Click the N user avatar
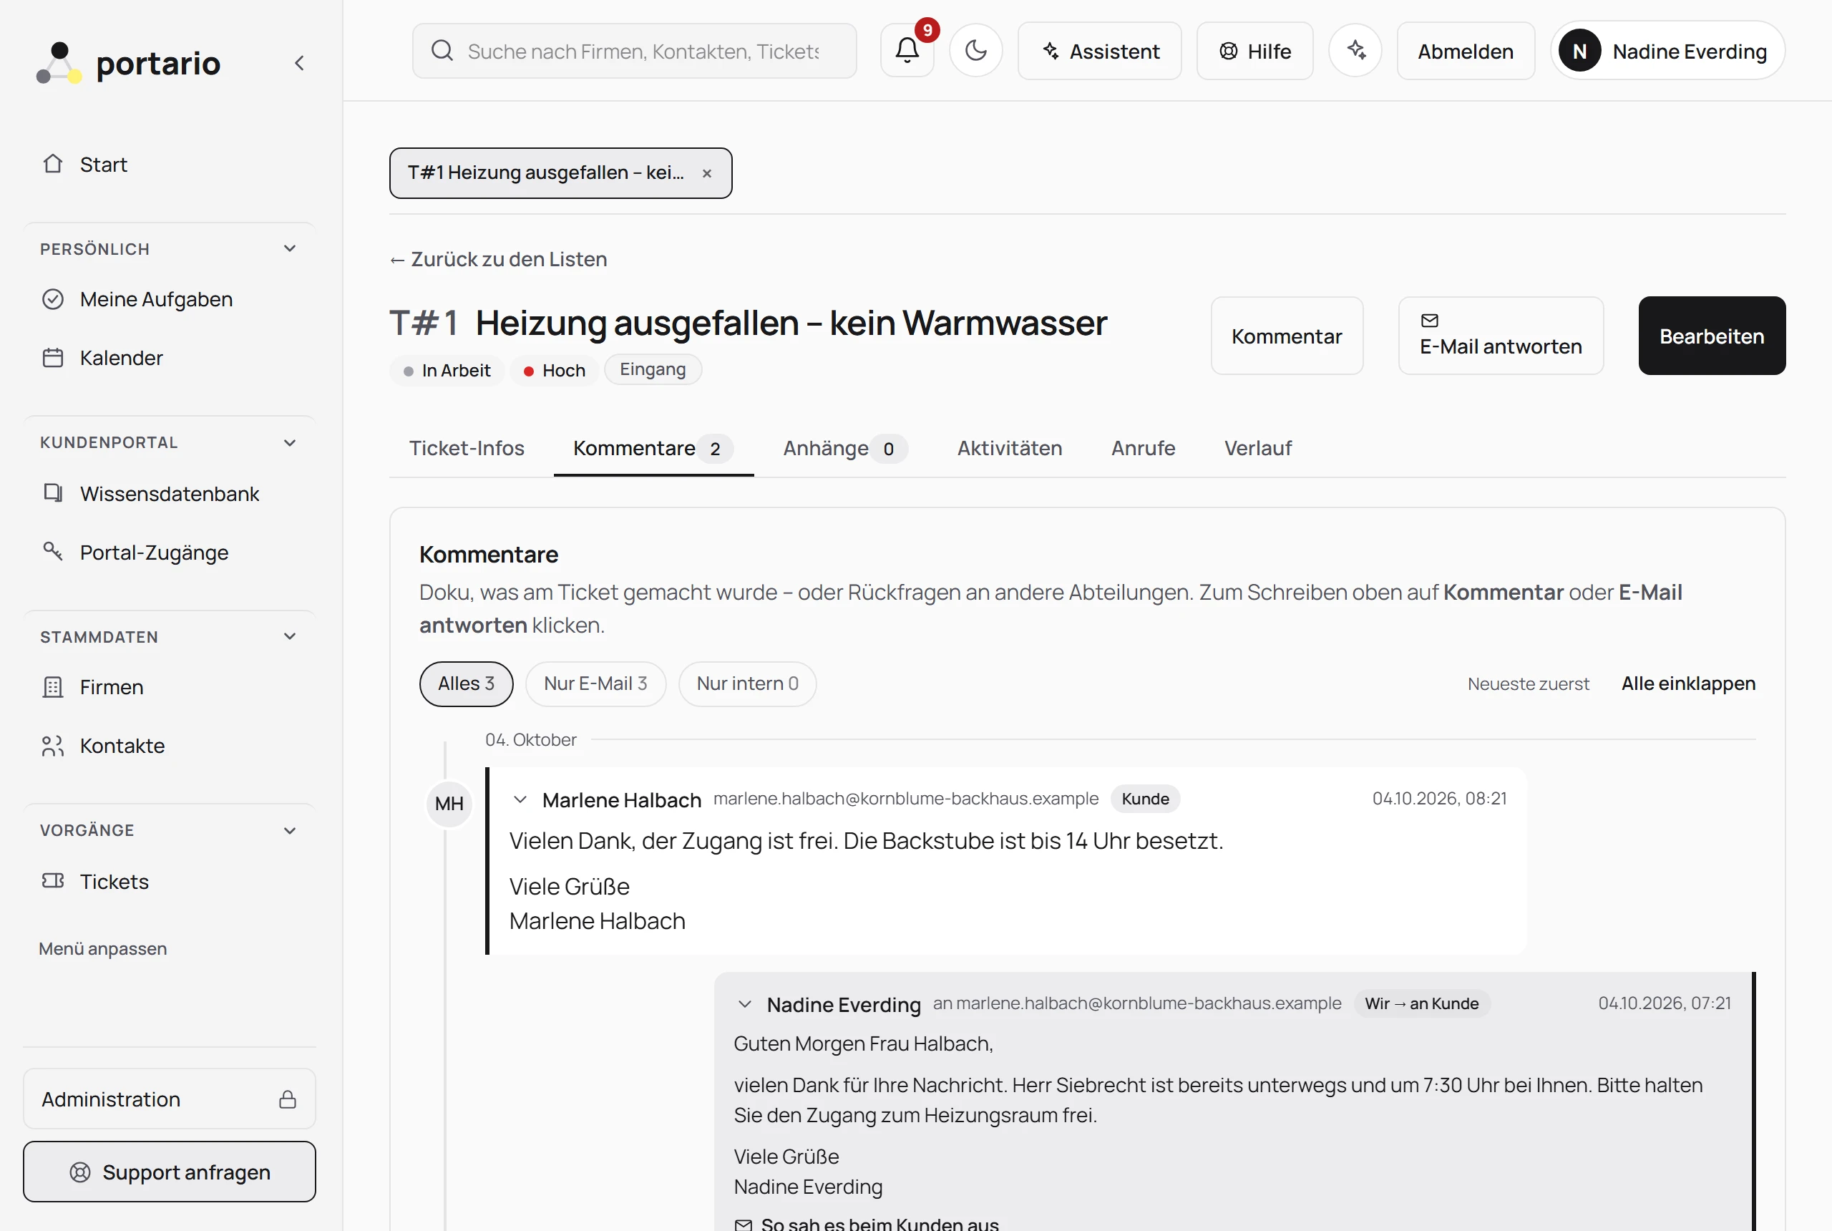1832x1231 pixels. [x=1580, y=51]
